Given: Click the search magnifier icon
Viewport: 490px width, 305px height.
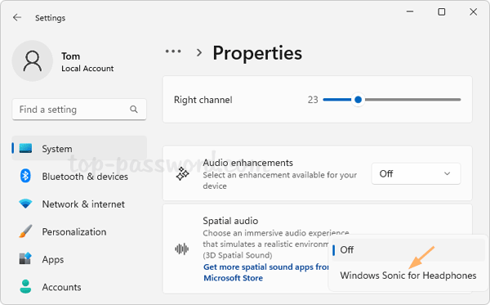Looking at the screenshot, I should (134, 110).
